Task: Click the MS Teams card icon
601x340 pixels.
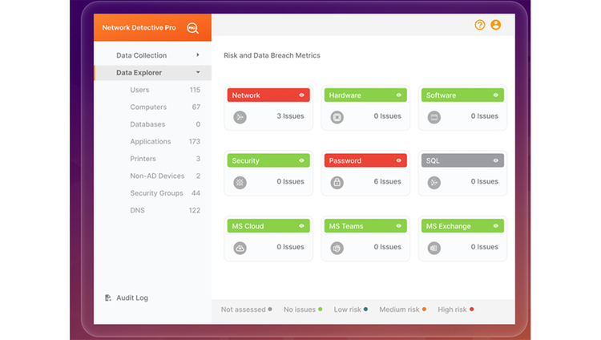Action: point(337,248)
